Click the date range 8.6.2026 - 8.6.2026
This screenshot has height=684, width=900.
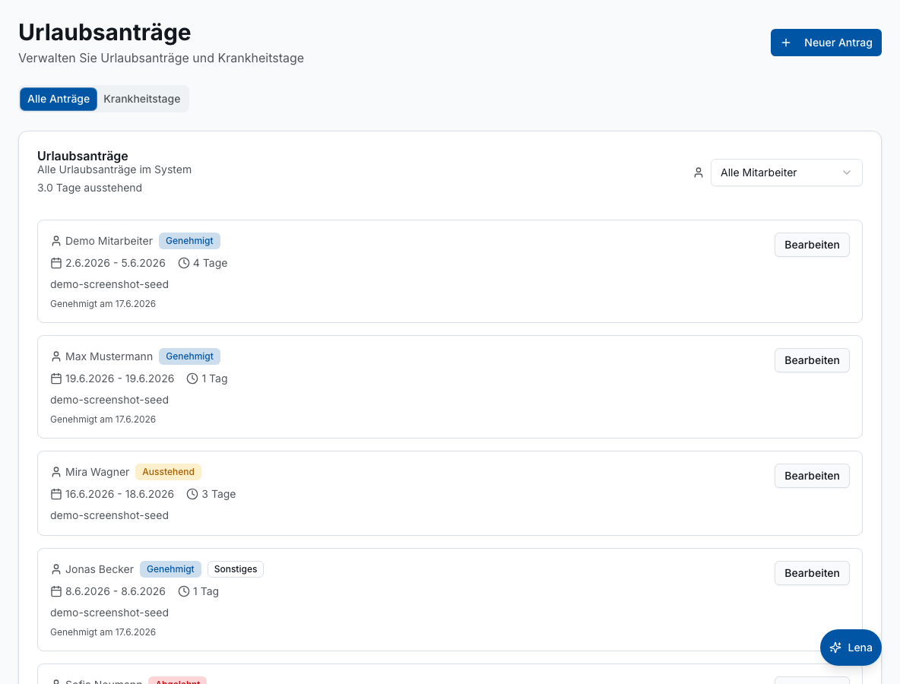pyautogui.click(x=116, y=591)
